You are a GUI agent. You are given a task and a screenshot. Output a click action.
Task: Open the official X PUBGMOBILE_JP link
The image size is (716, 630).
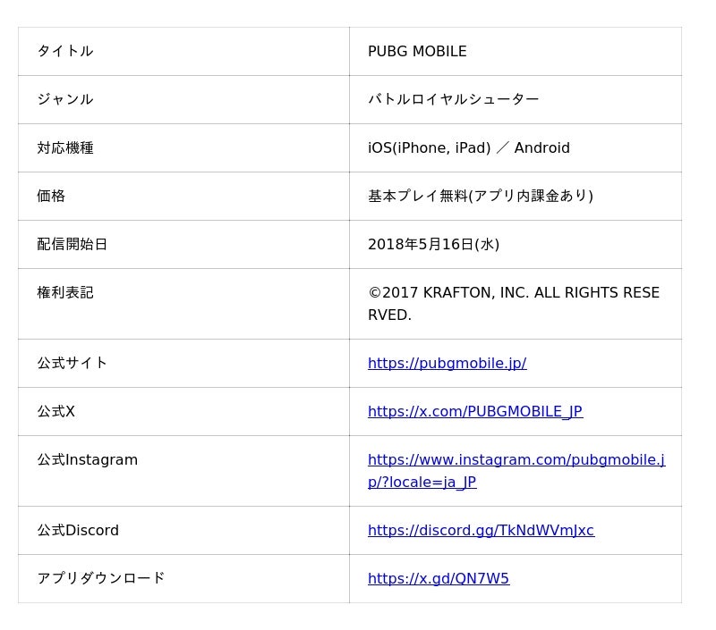(474, 411)
